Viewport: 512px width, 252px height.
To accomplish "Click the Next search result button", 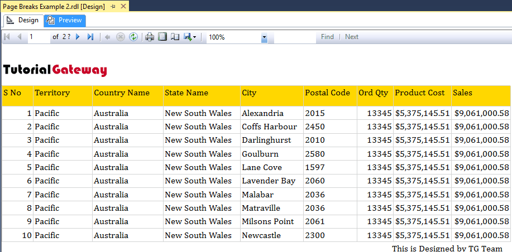I will (352, 37).
